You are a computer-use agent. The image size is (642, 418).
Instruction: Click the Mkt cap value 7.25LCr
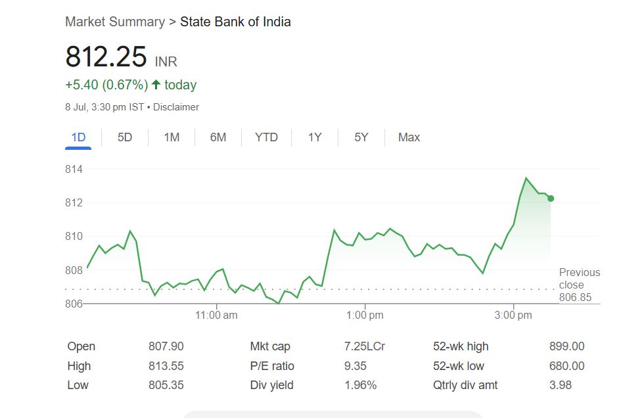point(365,346)
